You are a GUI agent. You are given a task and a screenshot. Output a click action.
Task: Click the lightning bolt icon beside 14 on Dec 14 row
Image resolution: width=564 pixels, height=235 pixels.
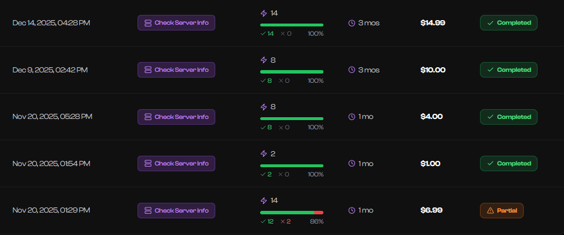pyautogui.click(x=264, y=13)
